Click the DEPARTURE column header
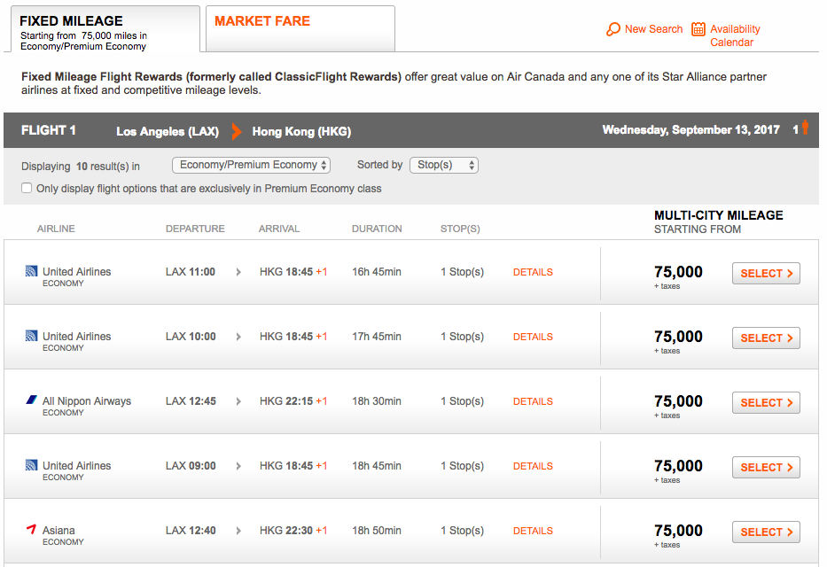Viewport: 827px width, 567px height. 195,229
